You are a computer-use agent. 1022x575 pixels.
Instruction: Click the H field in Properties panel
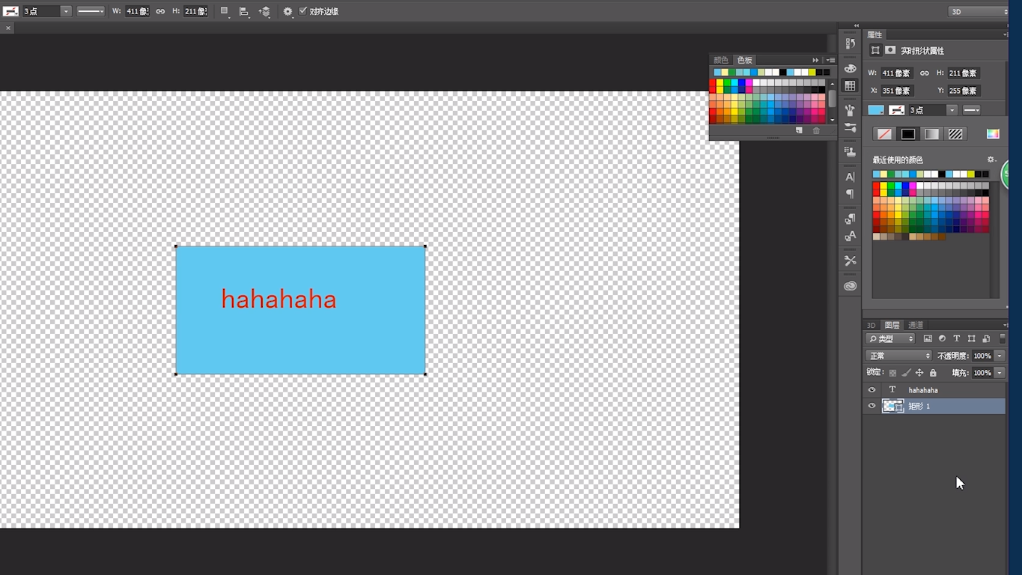click(963, 73)
